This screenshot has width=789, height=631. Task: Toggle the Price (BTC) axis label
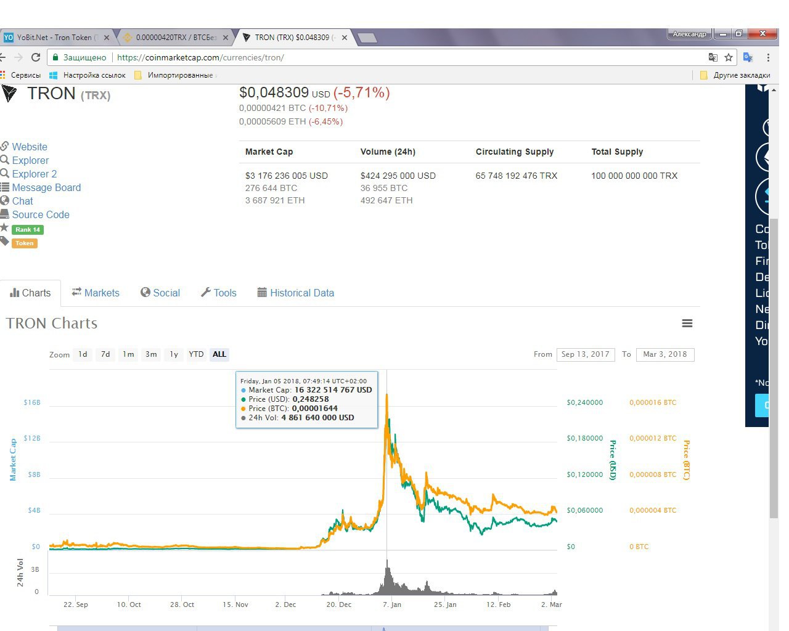point(687,460)
